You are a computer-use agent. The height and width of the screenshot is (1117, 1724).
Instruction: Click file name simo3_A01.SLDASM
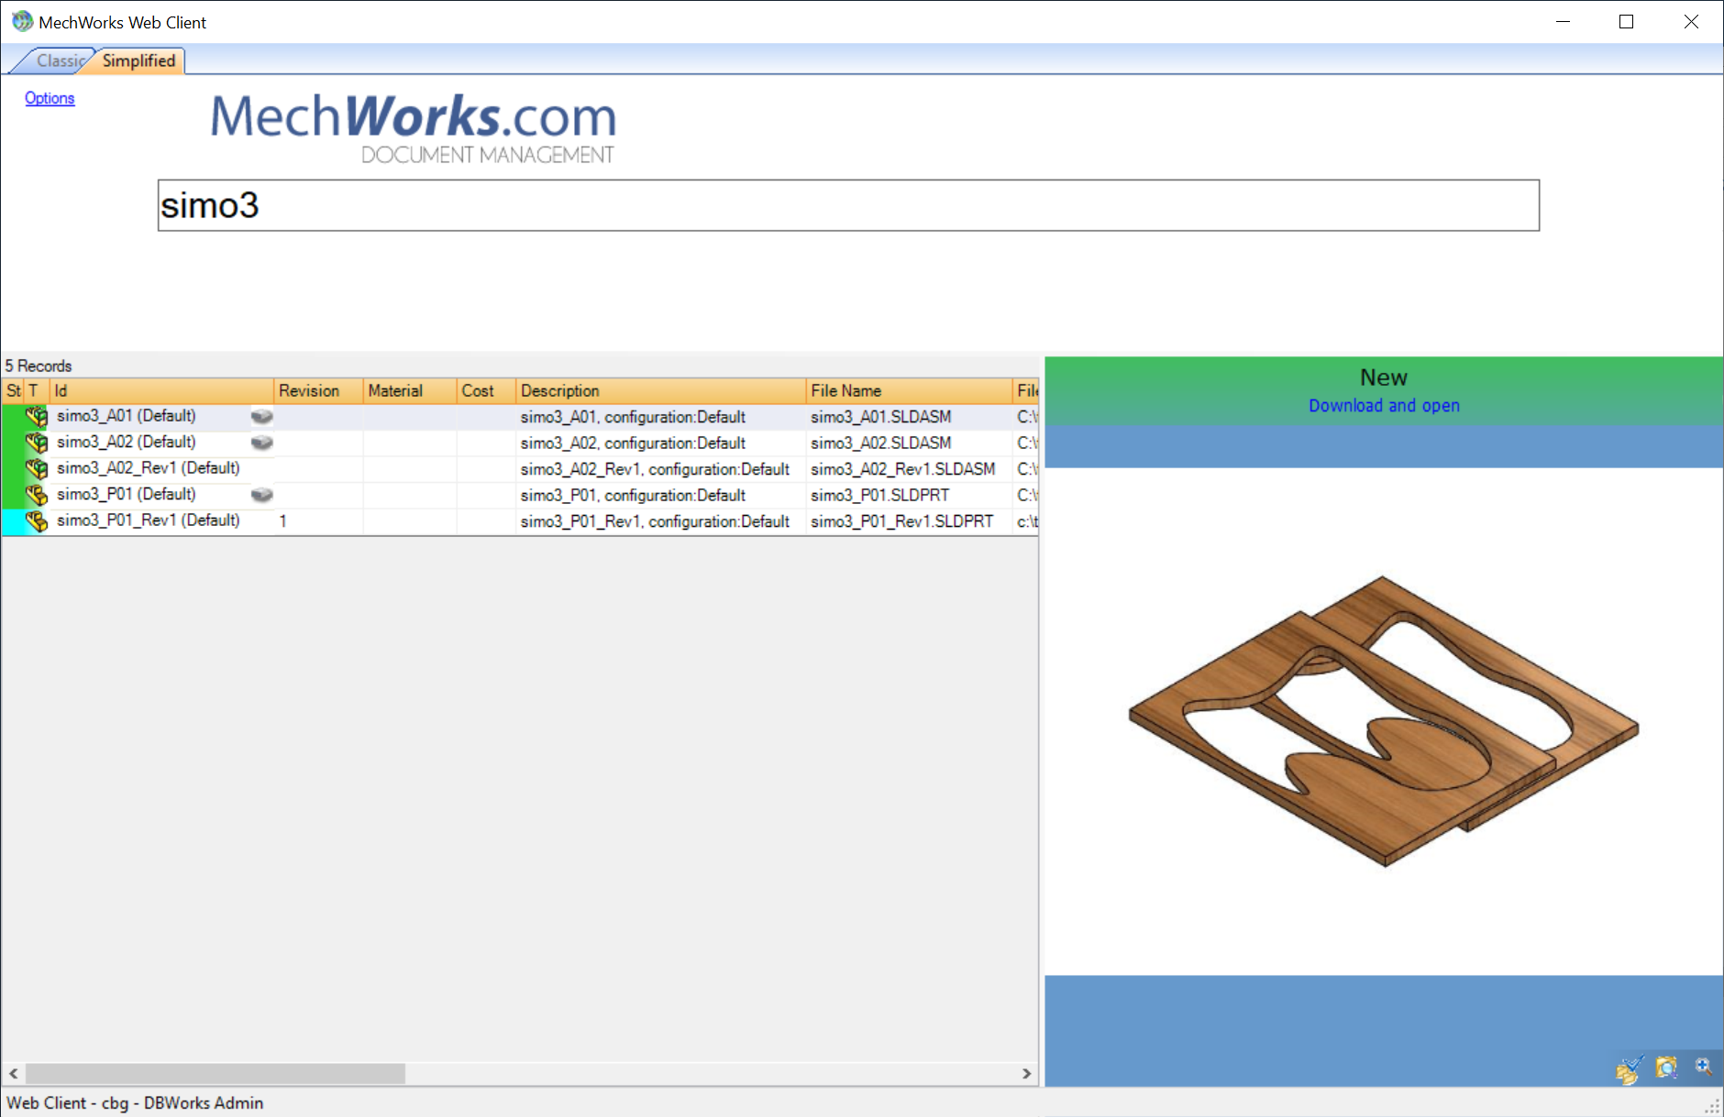point(881,417)
